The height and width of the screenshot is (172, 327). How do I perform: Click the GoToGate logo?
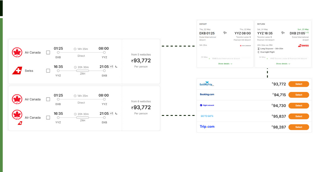207,116
